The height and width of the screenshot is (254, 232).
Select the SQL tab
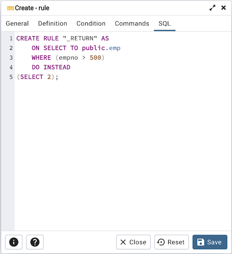click(x=165, y=24)
